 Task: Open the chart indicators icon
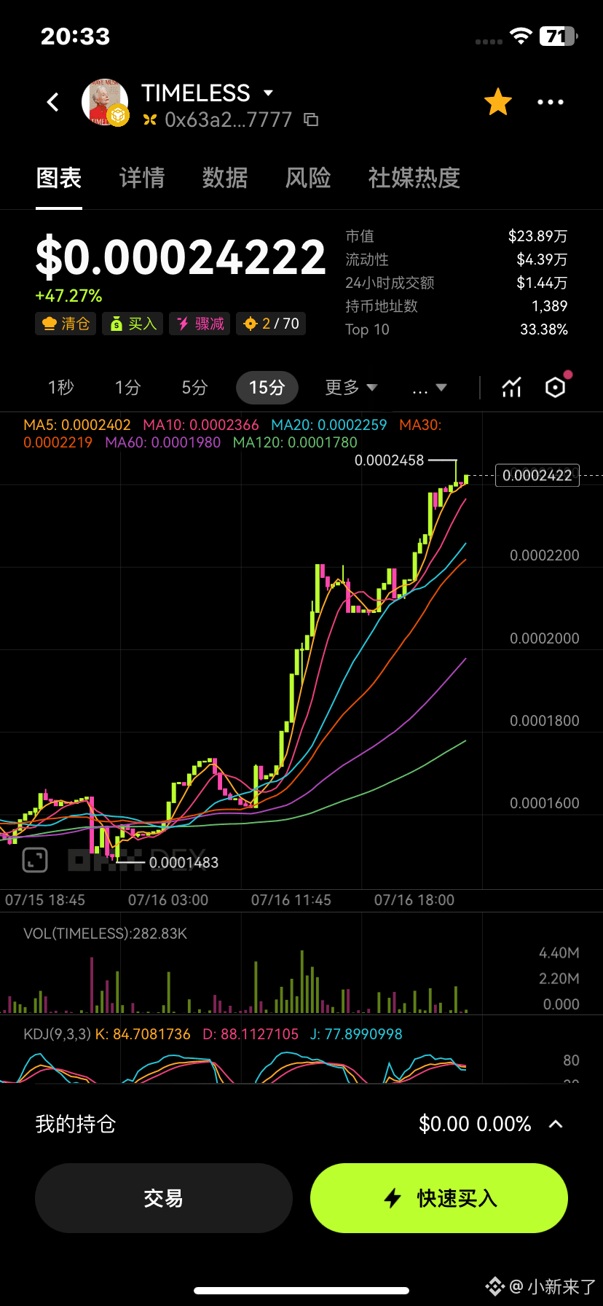512,388
